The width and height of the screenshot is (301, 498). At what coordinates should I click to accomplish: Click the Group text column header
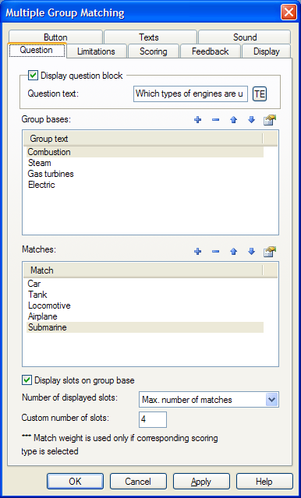click(143, 139)
